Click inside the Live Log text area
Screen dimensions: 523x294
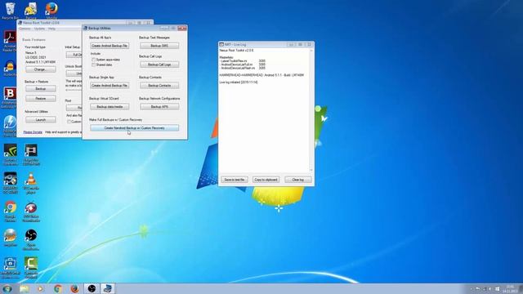[x=264, y=110]
